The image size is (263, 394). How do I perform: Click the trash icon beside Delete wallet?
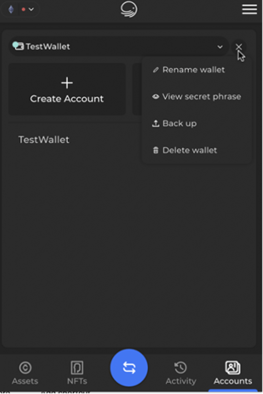pyautogui.click(x=156, y=150)
